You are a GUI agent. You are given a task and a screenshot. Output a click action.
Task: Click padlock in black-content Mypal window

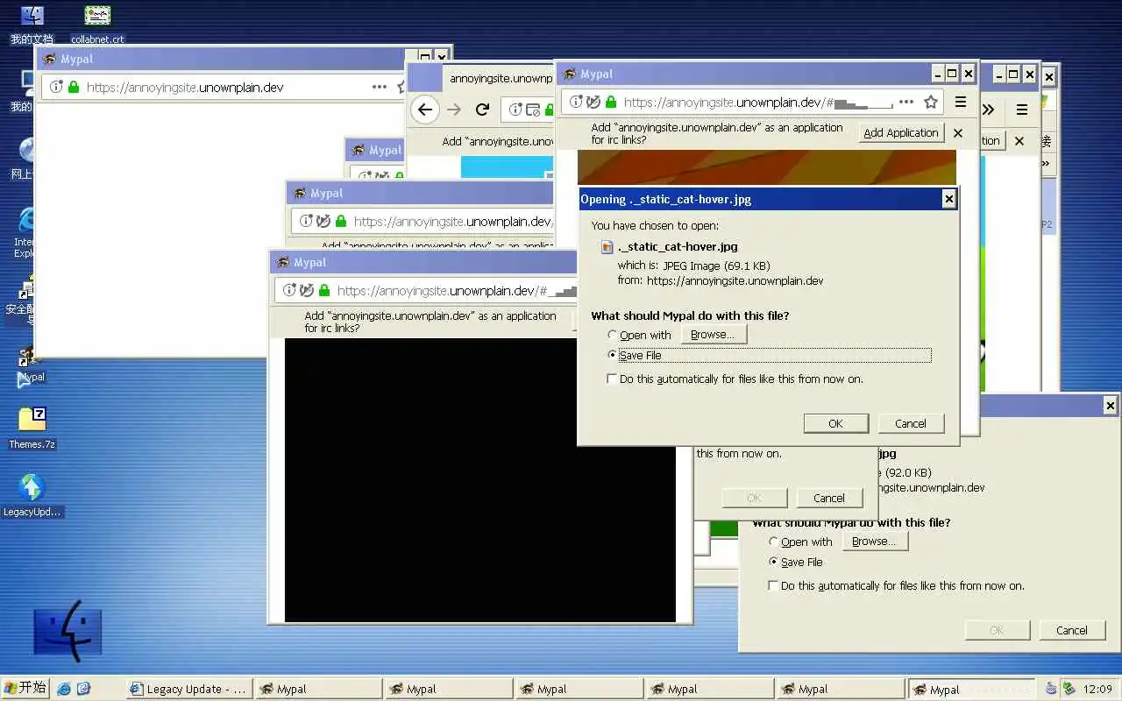324,290
